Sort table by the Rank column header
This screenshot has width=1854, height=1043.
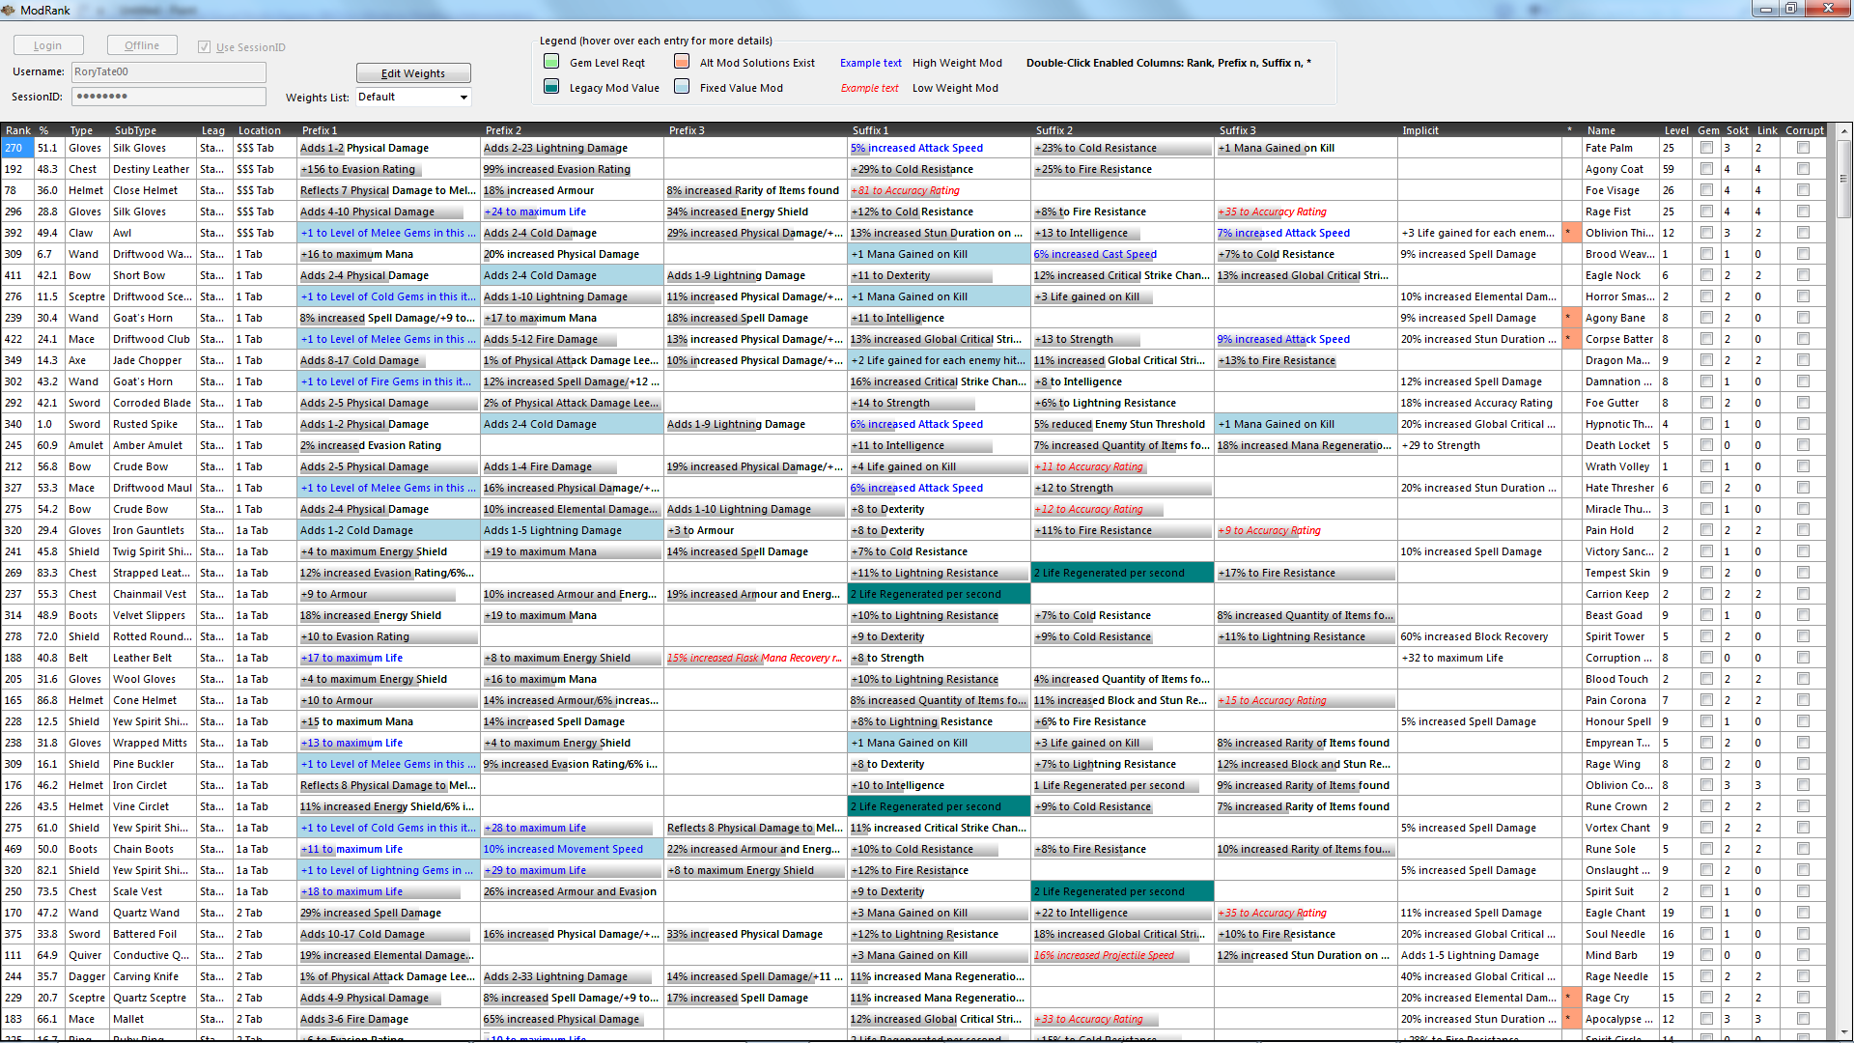click(x=17, y=130)
